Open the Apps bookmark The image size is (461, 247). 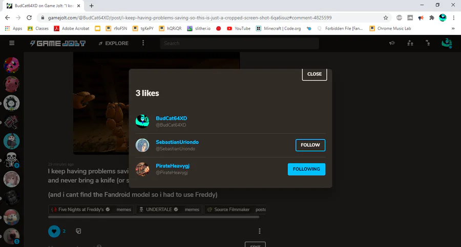tap(13, 29)
